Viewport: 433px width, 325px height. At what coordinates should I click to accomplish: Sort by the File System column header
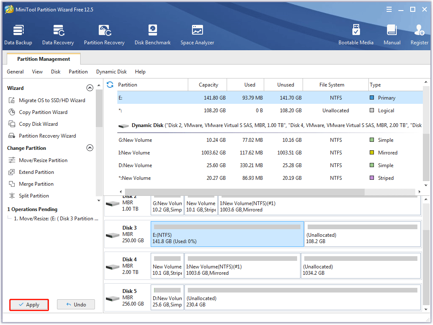336,85
